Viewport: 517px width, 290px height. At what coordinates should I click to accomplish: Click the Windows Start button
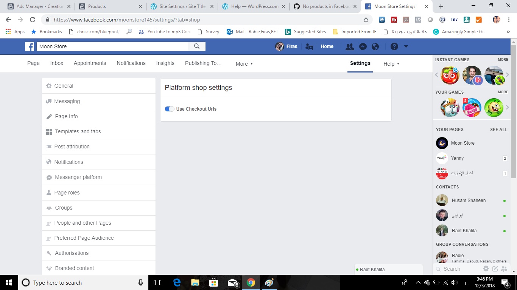point(9,282)
